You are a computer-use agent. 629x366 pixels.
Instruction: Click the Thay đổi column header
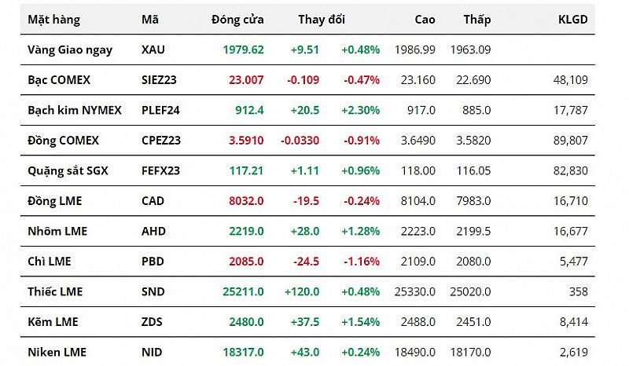pyautogui.click(x=322, y=20)
